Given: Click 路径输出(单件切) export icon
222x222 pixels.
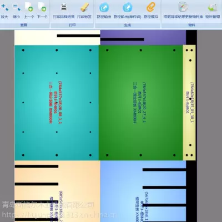Looking at the screenshot, I should [x=127, y=7].
